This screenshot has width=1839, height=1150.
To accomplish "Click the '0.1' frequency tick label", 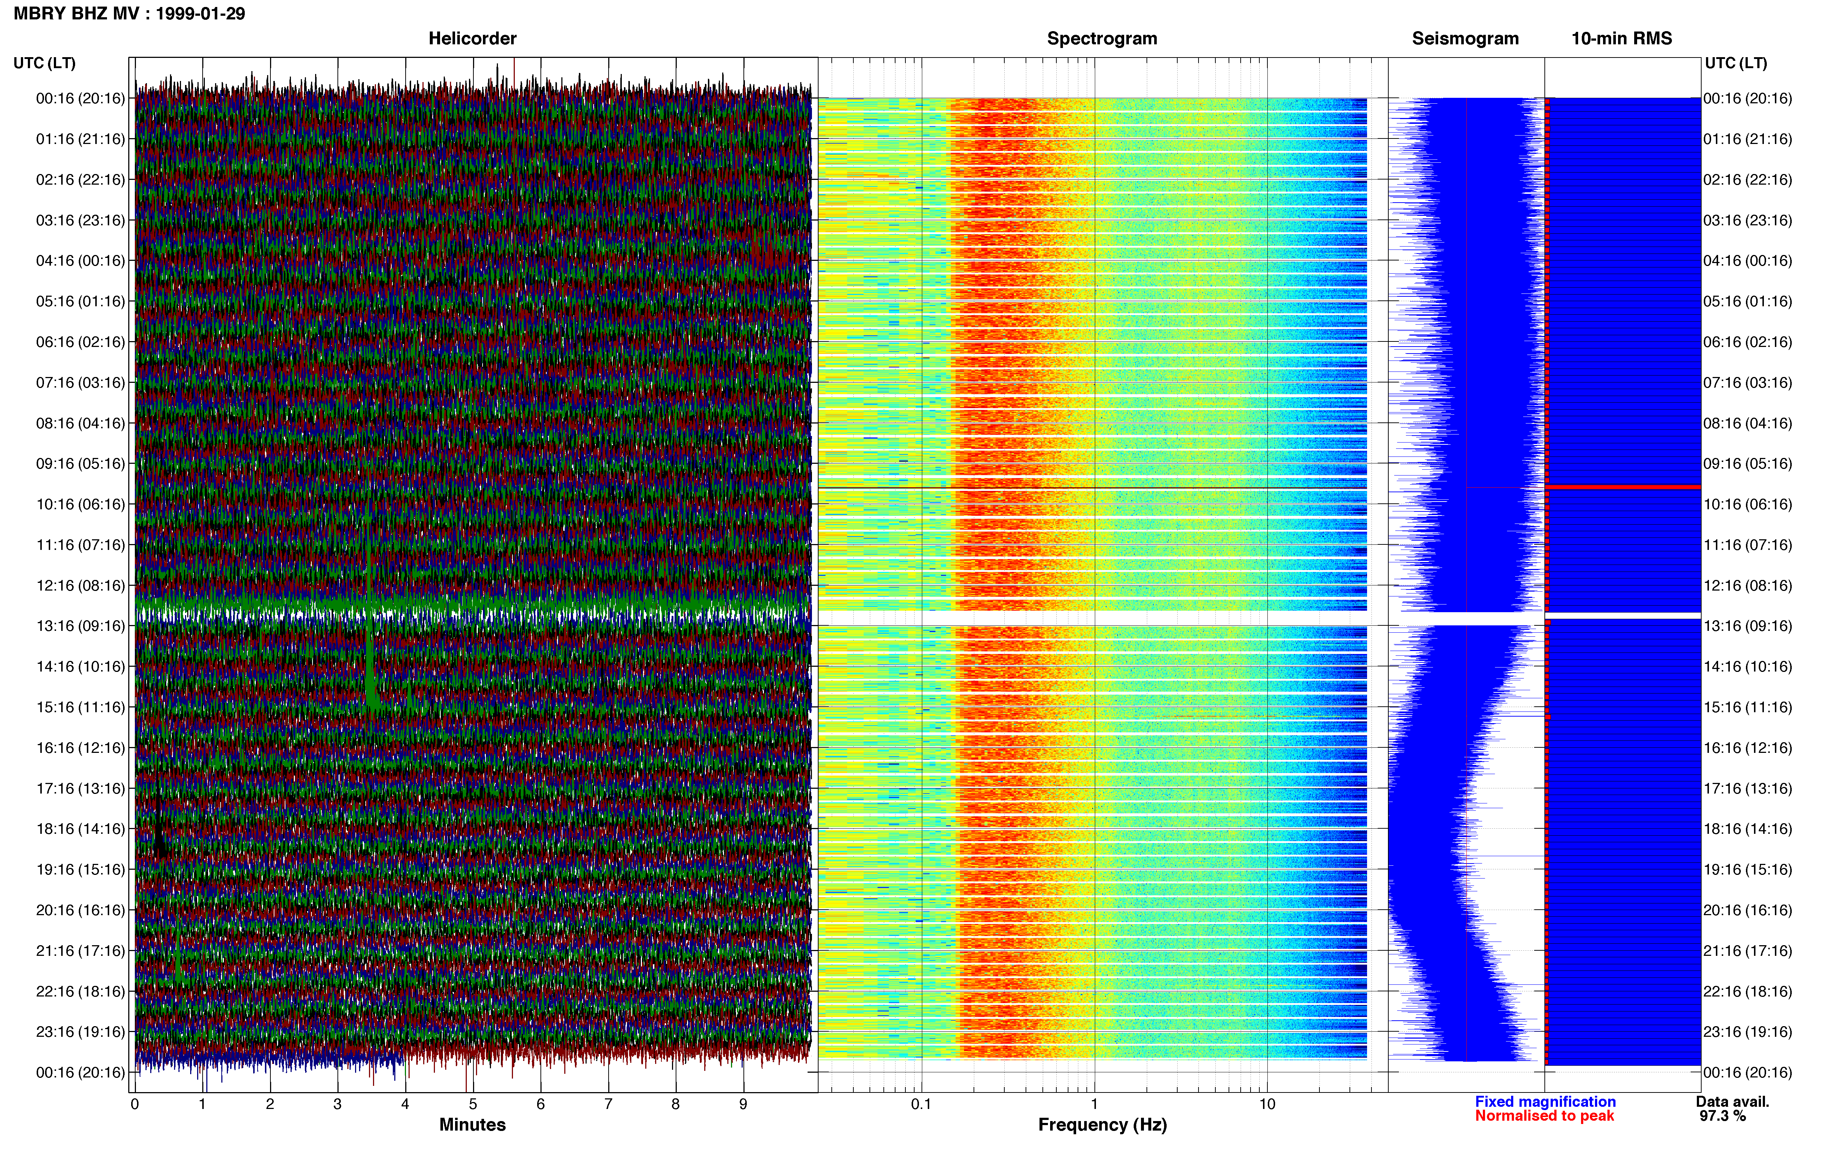I will point(921,1104).
